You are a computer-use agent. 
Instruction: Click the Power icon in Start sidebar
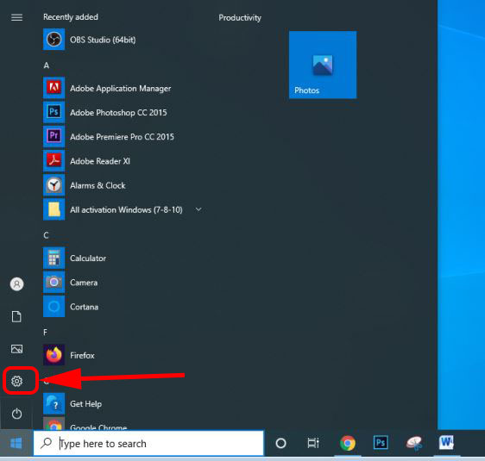16,414
